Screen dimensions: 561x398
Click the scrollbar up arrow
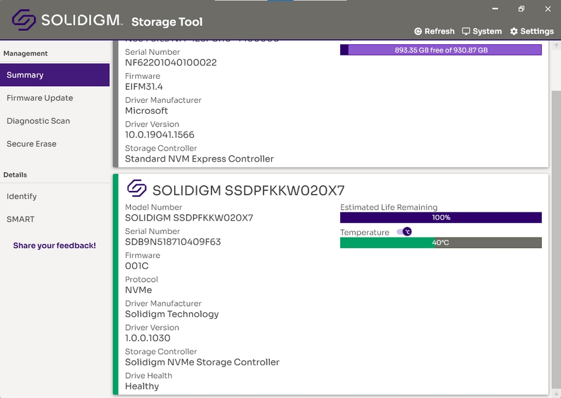(x=556, y=46)
